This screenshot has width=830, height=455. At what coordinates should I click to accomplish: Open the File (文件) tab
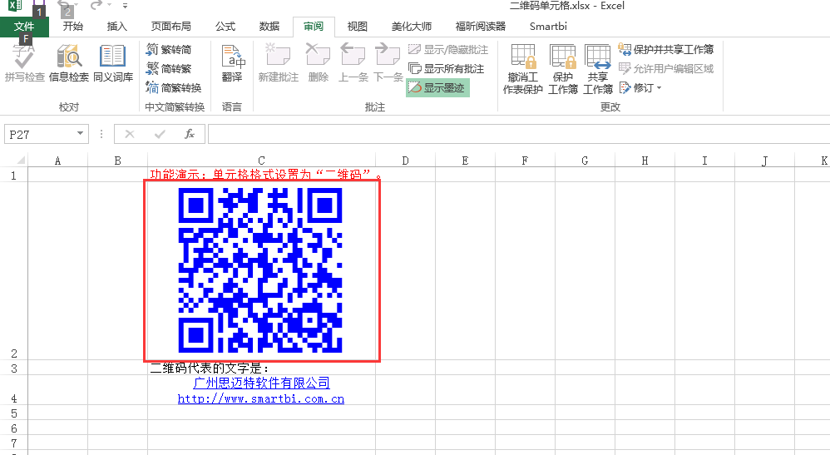24,27
